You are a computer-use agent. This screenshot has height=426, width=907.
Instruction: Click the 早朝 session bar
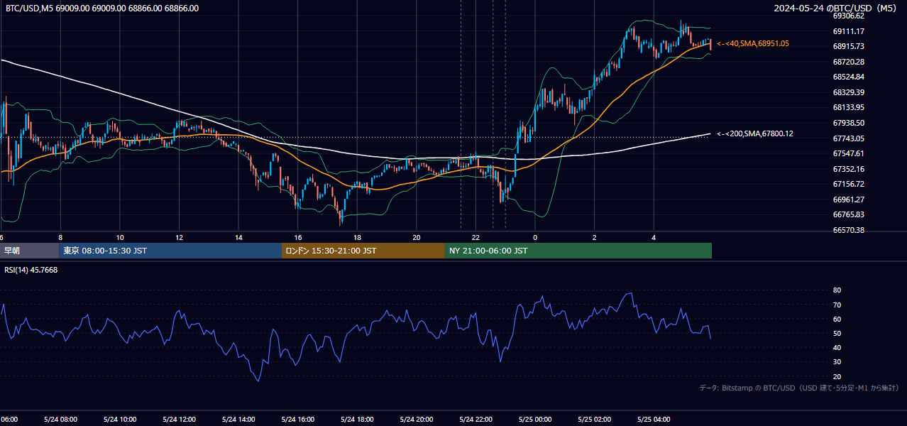point(29,251)
